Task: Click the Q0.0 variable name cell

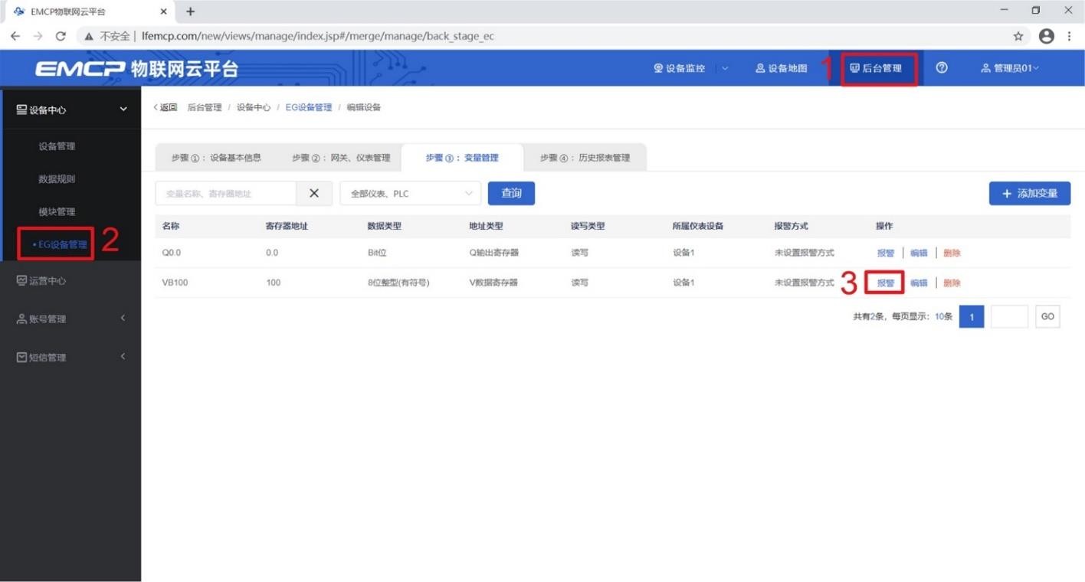Action: (x=170, y=253)
